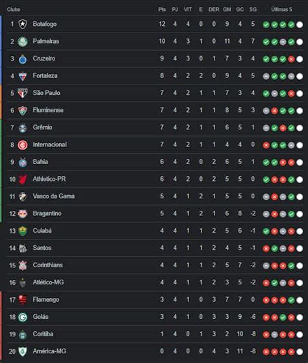Click Palmeiras' gray draw result icon
308x363 pixels.
283,42
